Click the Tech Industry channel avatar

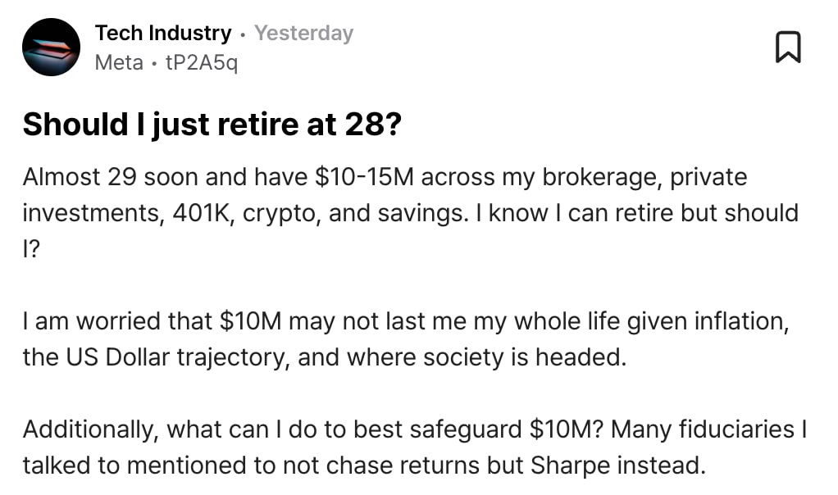pos(51,48)
